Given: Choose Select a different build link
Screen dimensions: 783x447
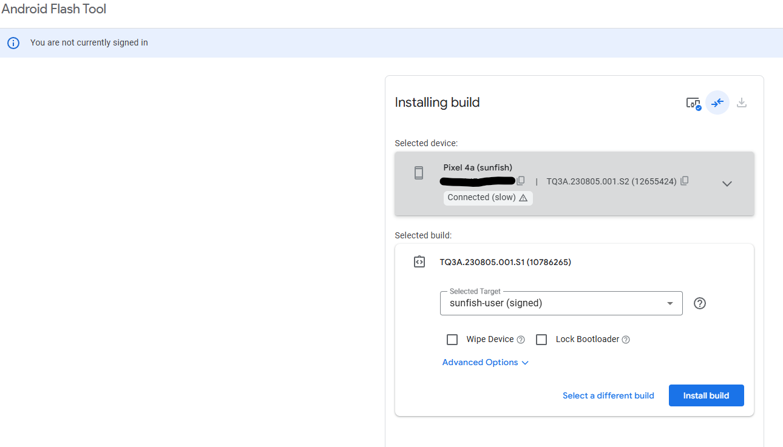Looking at the screenshot, I should pyautogui.click(x=608, y=395).
